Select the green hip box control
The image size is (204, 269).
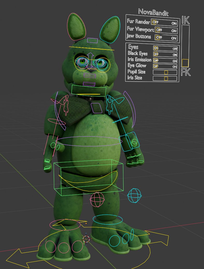88,178
